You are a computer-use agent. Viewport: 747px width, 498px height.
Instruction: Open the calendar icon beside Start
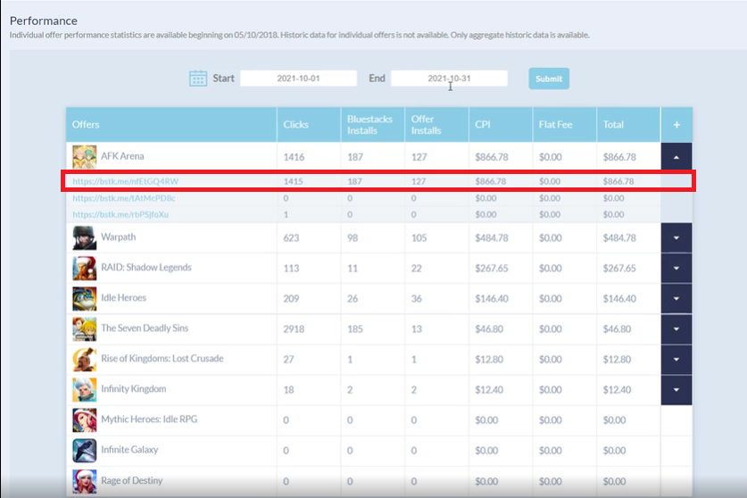pos(198,79)
